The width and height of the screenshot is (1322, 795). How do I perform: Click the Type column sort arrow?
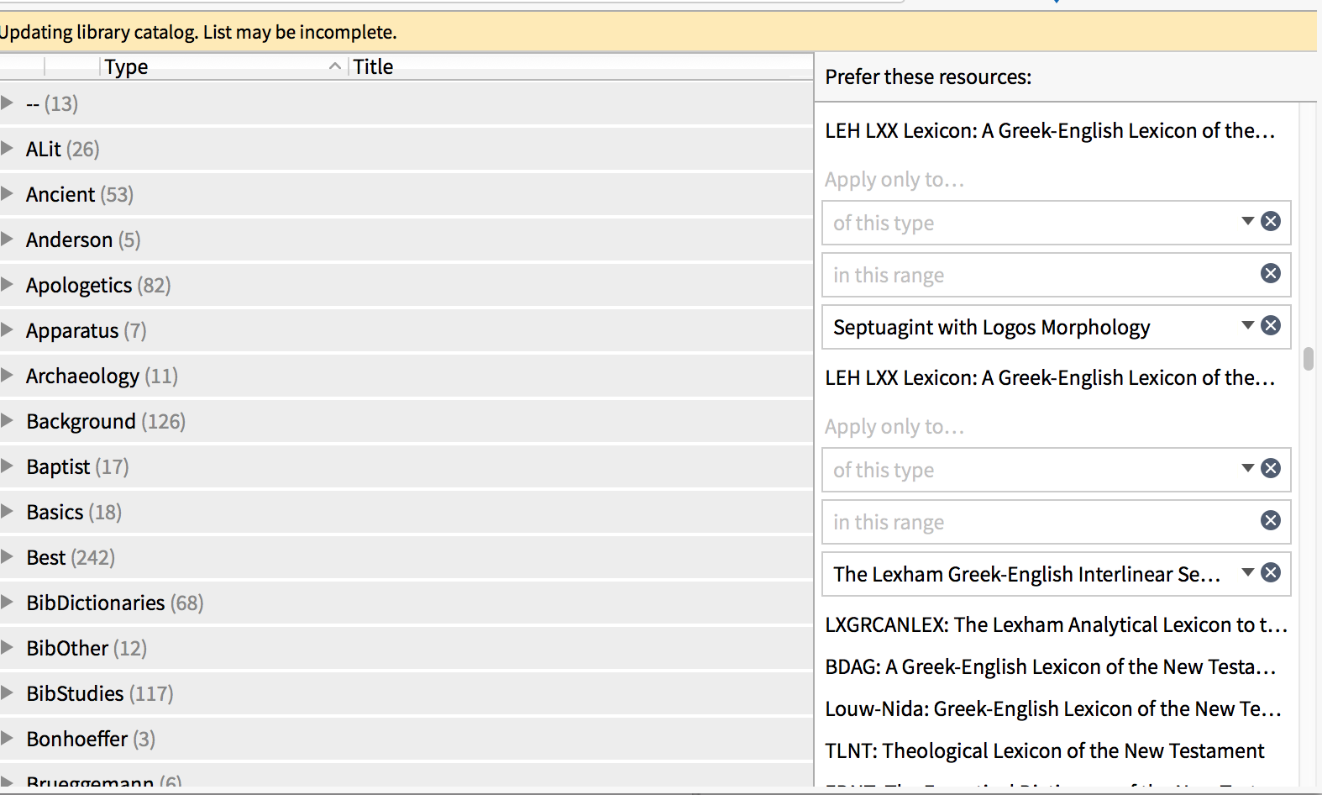pyautogui.click(x=335, y=66)
